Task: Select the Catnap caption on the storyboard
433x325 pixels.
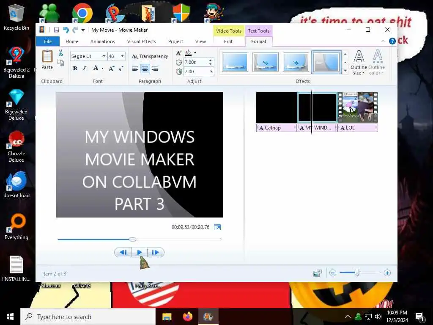Action: (x=276, y=128)
